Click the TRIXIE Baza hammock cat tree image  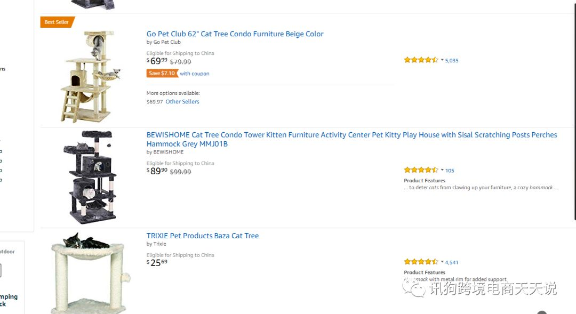pos(90,273)
